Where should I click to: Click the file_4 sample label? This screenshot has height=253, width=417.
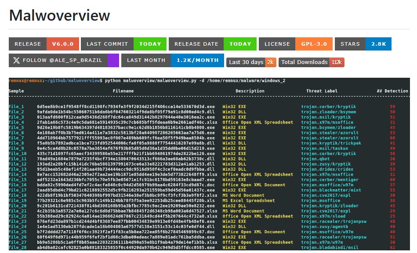(16, 122)
